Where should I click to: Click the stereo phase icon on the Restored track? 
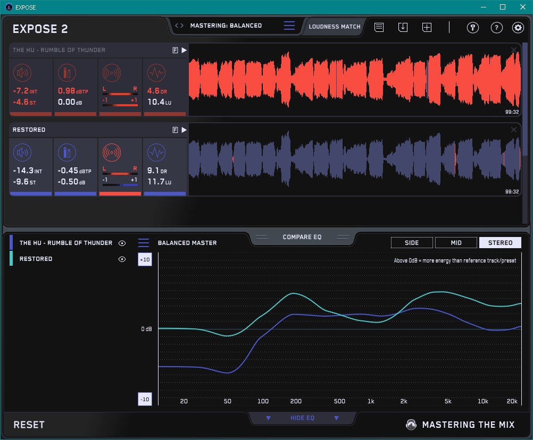[x=112, y=153]
